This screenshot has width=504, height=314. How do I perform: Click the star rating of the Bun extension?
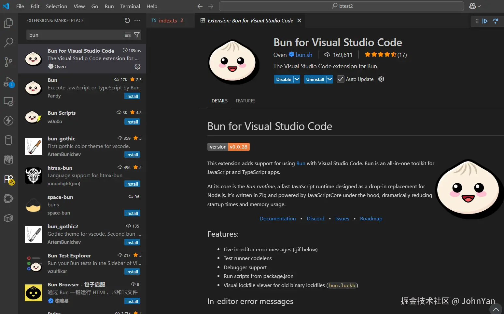[x=385, y=55]
